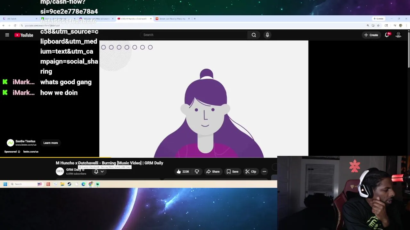Dislike the Burning music video
Viewport: 410px width, 230px height.
click(x=197, y=172)
